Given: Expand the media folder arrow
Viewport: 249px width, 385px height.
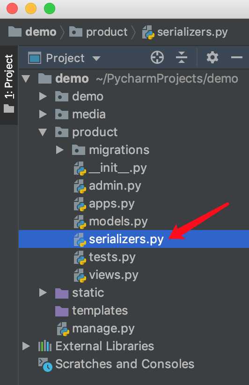Looking at the screenshot, I should (x=43, y=114).
